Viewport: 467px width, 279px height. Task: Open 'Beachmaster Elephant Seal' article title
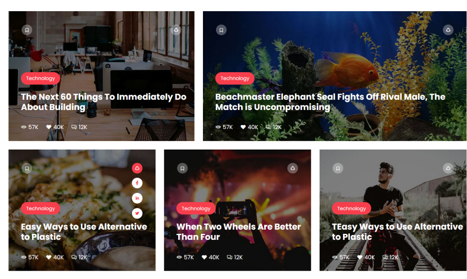pyautogui.click(x=330, y=102)
